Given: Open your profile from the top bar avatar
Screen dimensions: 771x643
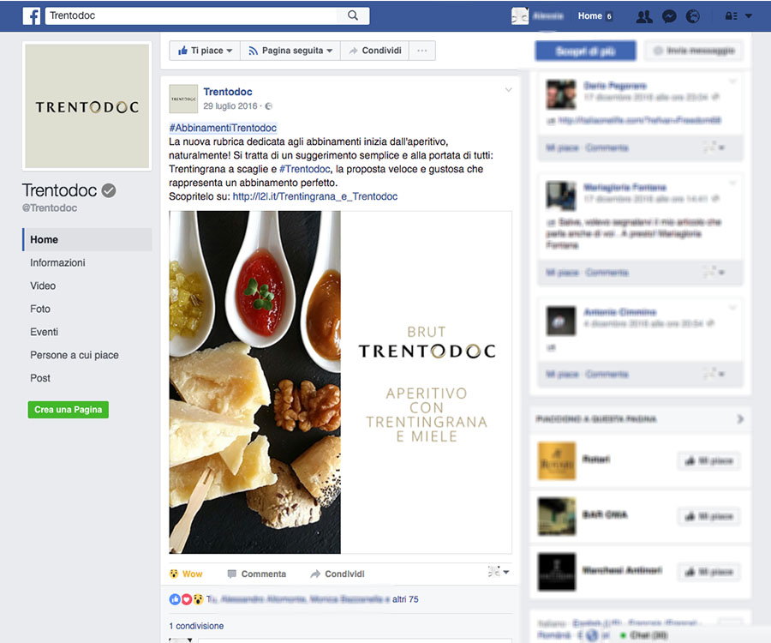Looking at the screenshot, I should coord(520,16).
